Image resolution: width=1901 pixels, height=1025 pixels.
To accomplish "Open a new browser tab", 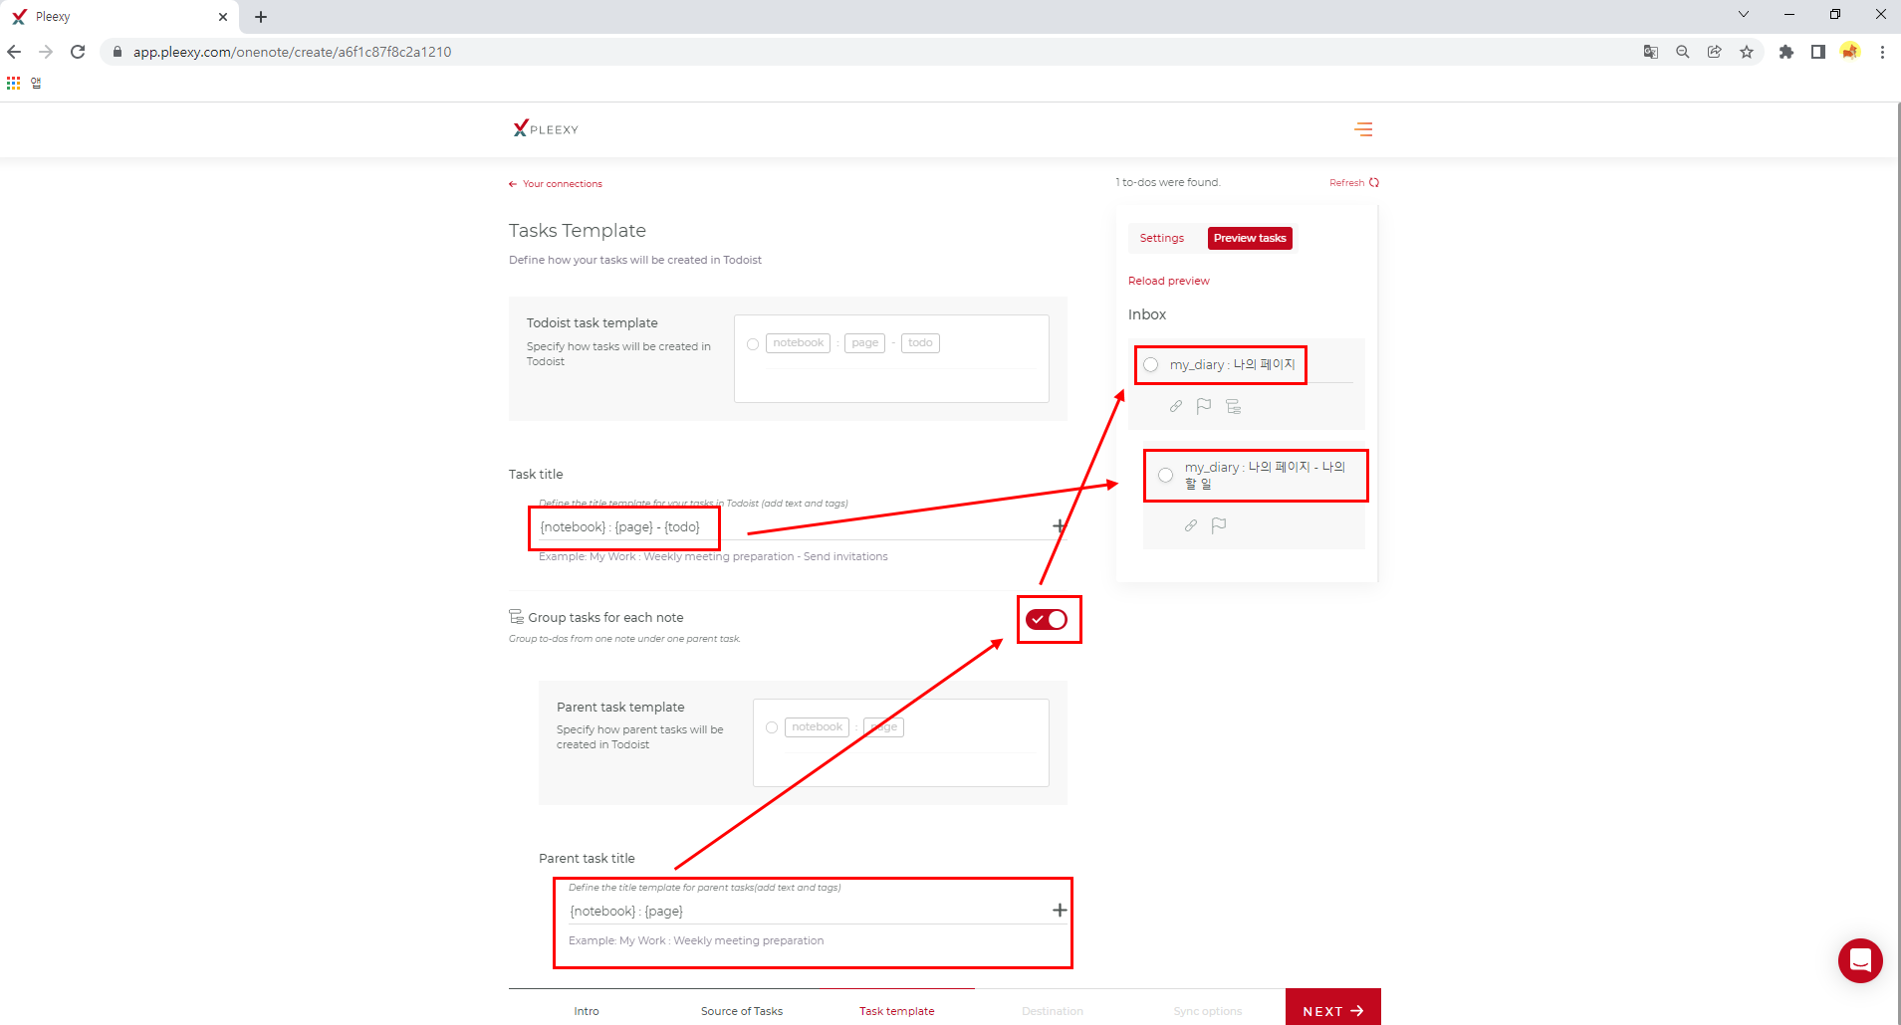I will (x=261, y=17).
